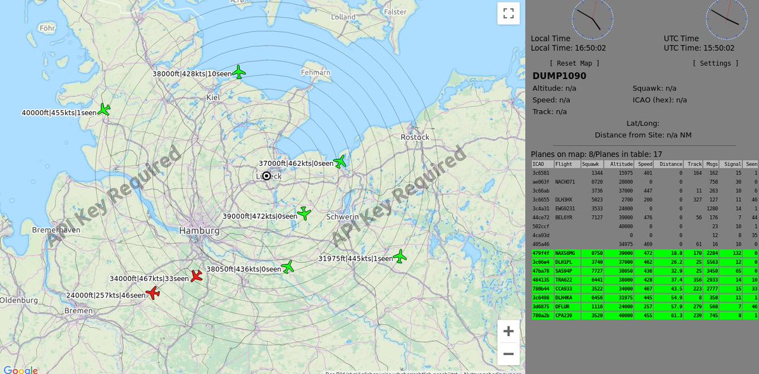
Task: Open the Google logo link
Action: (21, 370)
